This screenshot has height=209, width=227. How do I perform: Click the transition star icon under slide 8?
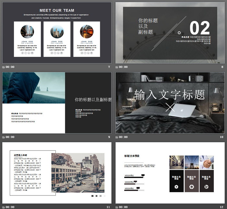pyautogui.click(x=117, y=67)
